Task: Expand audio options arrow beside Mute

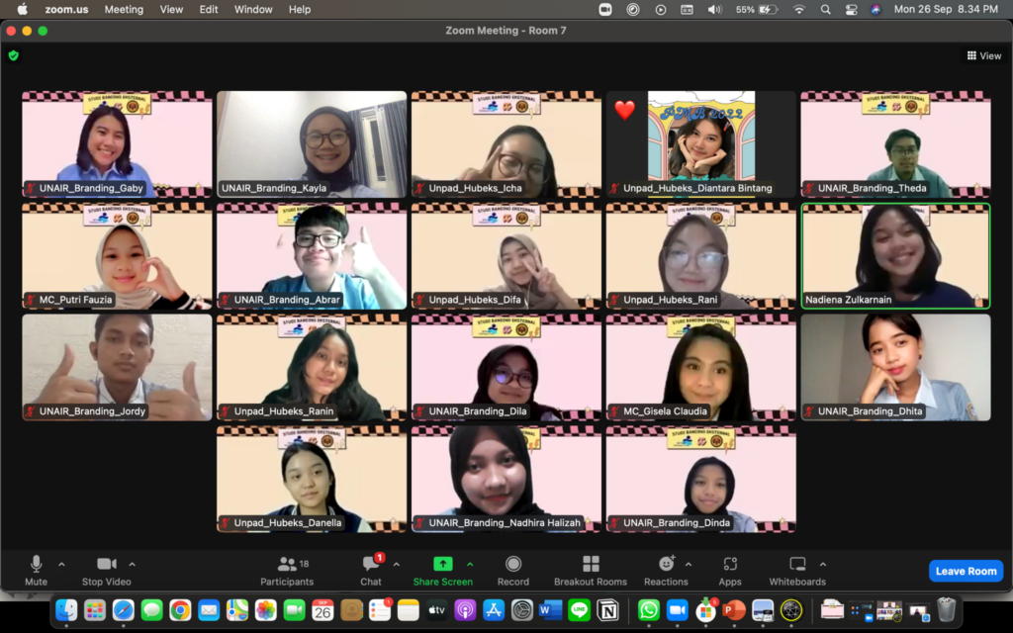Action: click(x=61, y=565)
